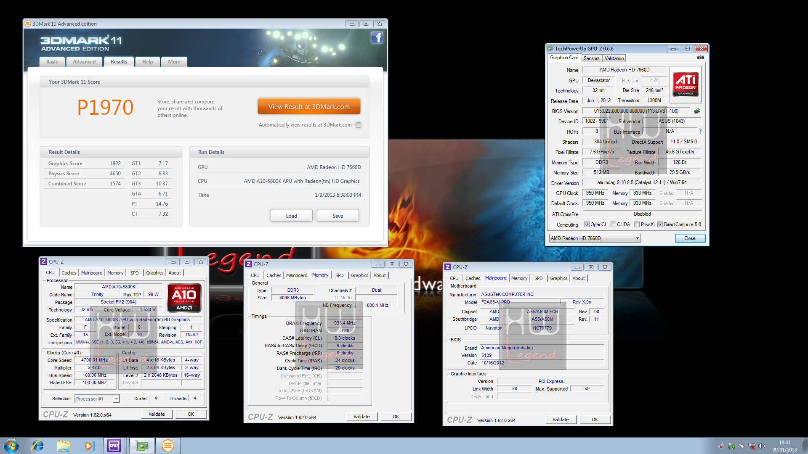Click the Z icon of CPU-Z Memory window
Image resolution: width=808 pixels, height=454 pixels.
click(x=249, y=264)
